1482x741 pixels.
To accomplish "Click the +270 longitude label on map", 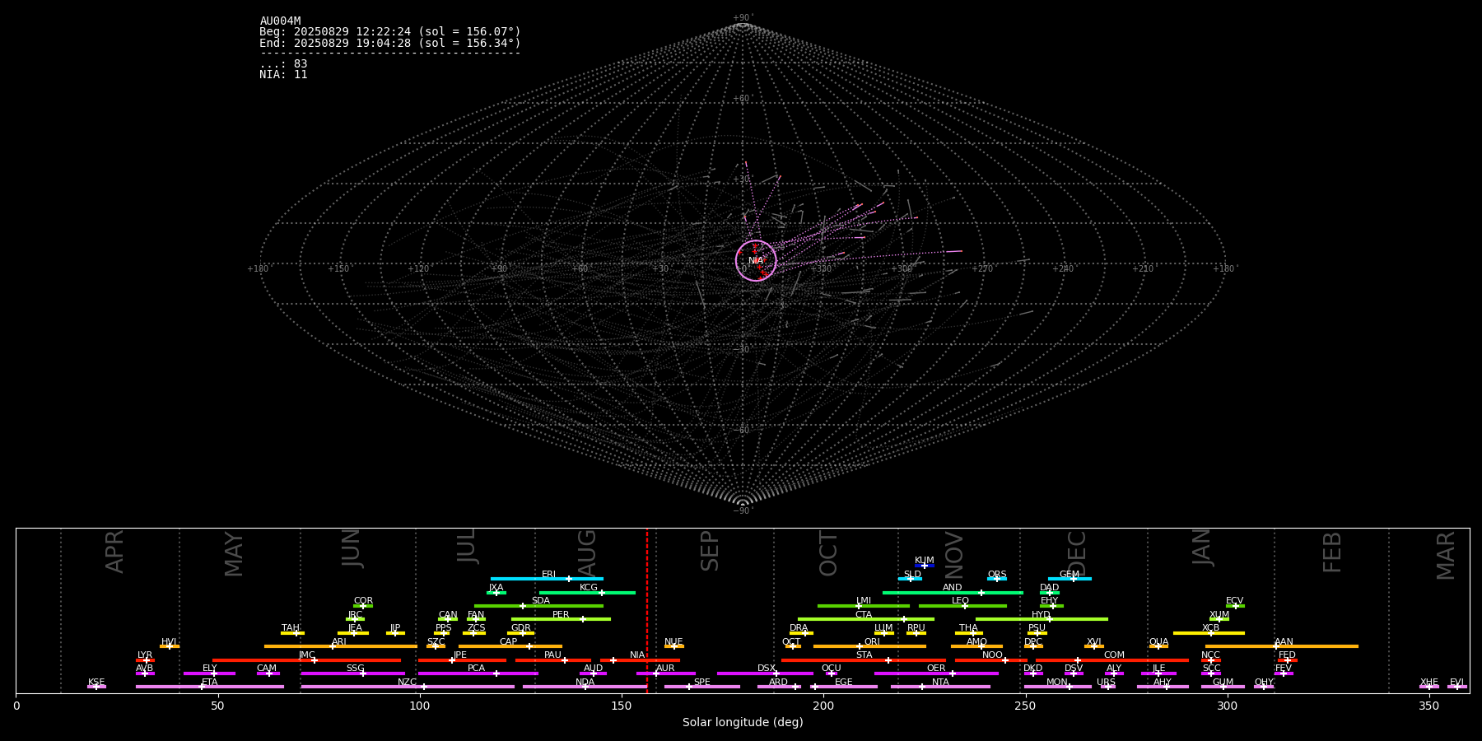I will tap(982, 269).
